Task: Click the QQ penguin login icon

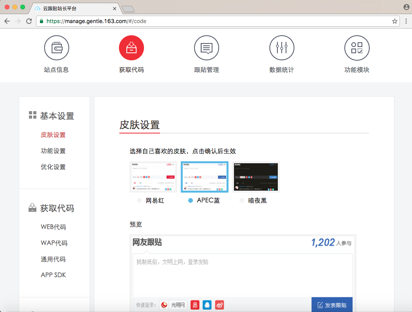Action: [x=207, y=305]
